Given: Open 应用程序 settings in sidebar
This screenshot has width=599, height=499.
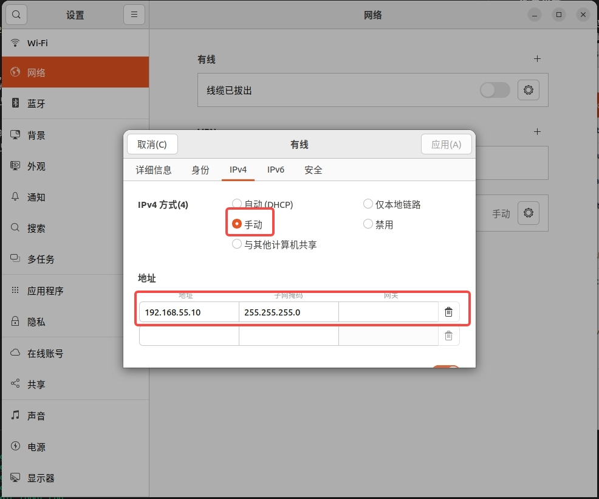Looking at the screenshot, I should coord(75,291).
